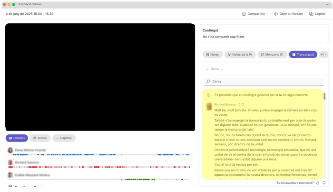Switch to Notes de la IA tab
333x192 pixels.
(x=240, y=54)
